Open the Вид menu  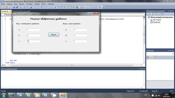coord(16,4)
